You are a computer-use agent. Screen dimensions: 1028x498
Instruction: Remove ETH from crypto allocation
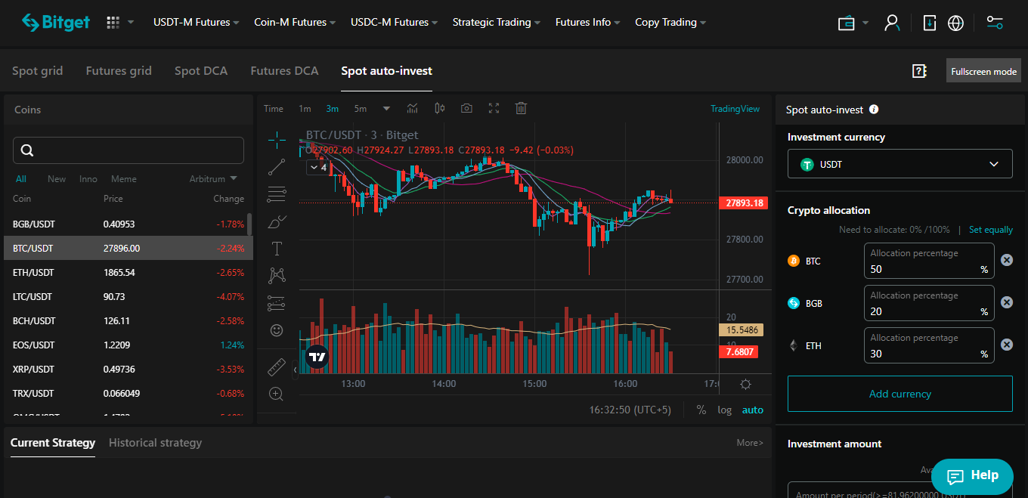(1007, 345)
